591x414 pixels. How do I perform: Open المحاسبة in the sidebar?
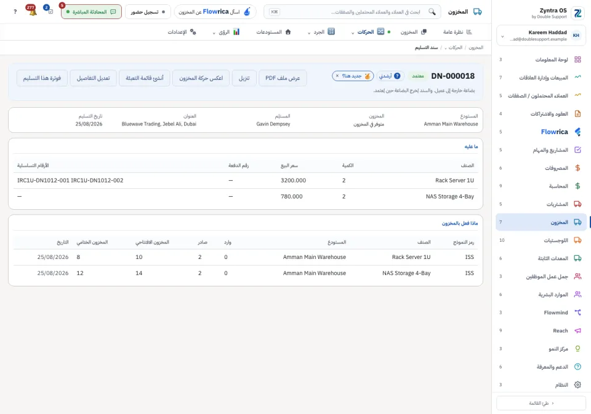(541, 186)
